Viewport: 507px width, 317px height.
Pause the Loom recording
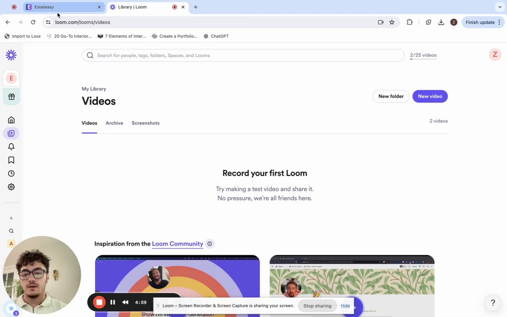112,302
